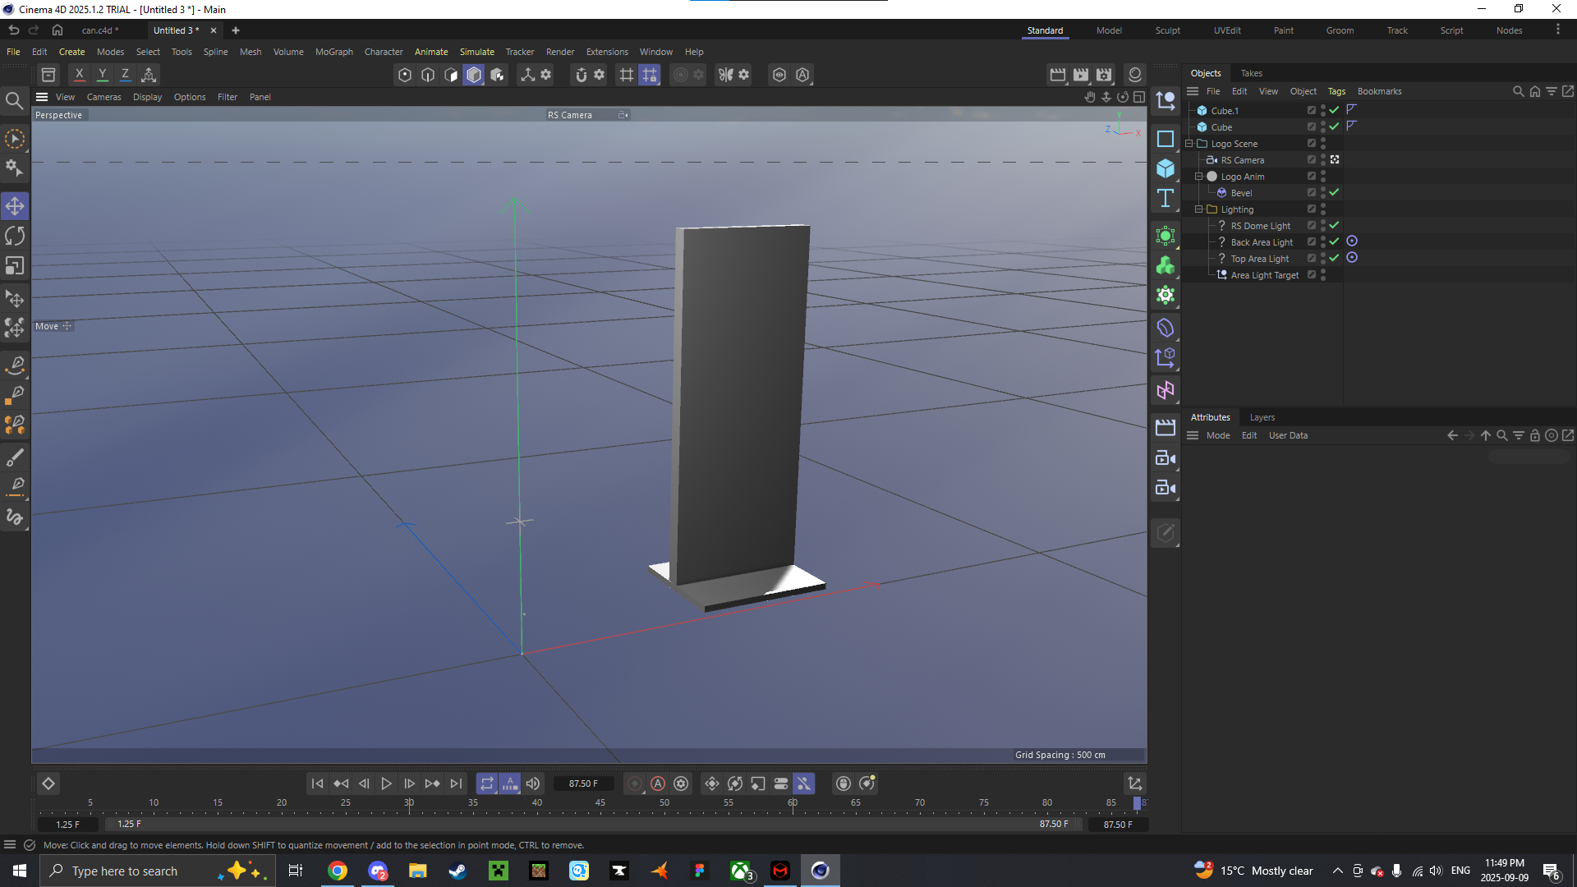The height and width of the screenshot is (887, 1577).
Task: Click the Render to Picture Viewer icon
Action: [x=1080, y=75]
